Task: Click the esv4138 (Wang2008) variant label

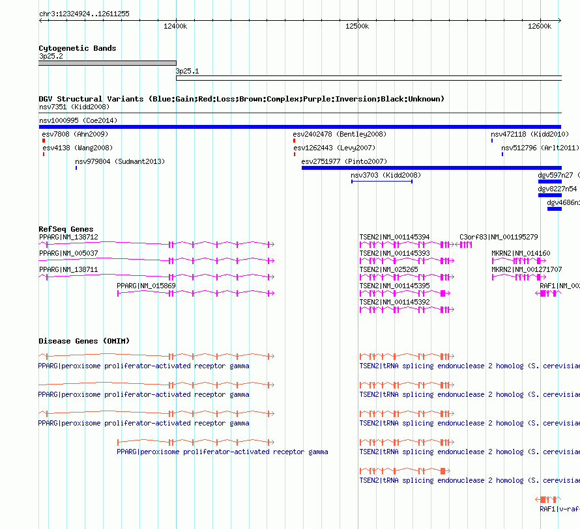Action: [78, 148]
